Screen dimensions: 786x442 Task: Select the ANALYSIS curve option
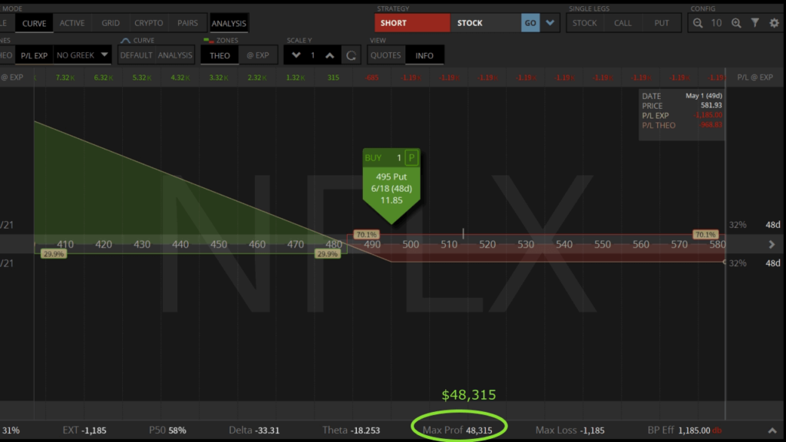point(175,55)
